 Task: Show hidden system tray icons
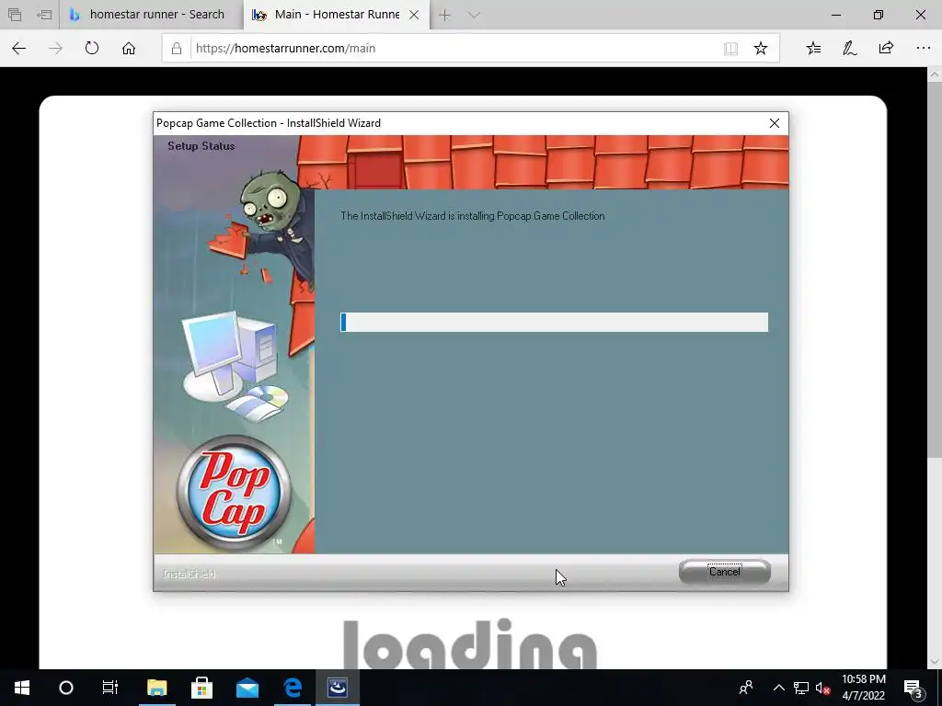(x=778, y=688)
